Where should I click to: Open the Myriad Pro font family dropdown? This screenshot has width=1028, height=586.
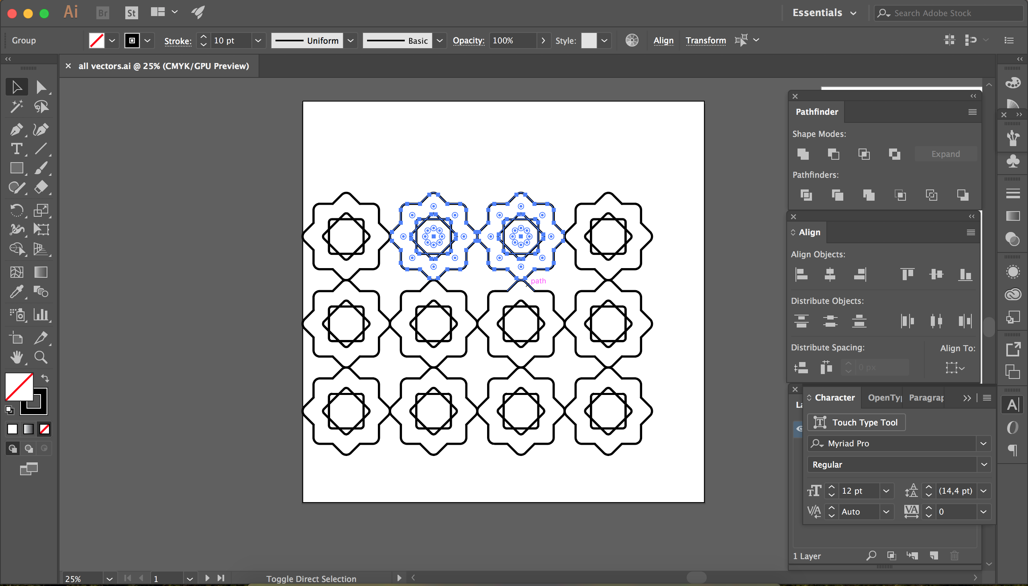pyautogui.click(x=983, y=444)
